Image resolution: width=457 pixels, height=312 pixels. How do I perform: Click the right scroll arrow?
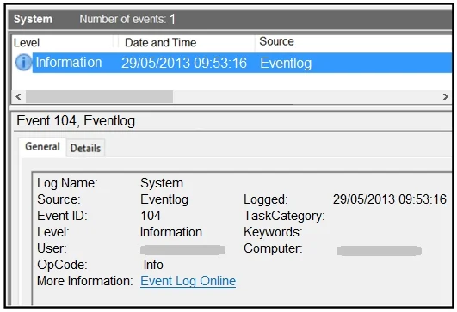[445, 96]
